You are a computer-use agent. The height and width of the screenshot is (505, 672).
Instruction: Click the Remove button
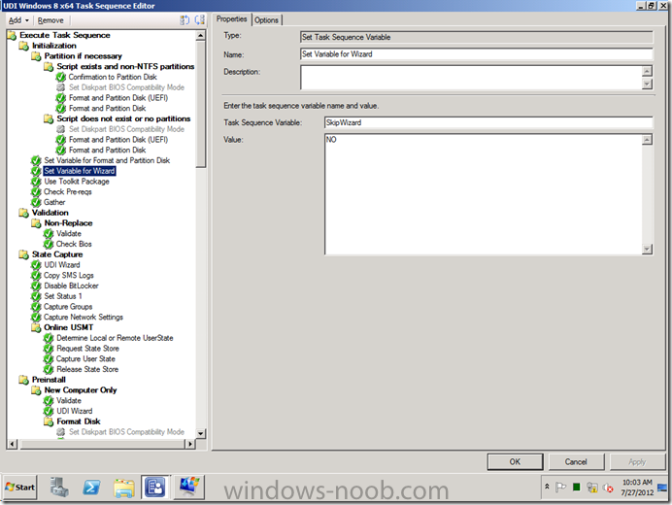[50, 20]
